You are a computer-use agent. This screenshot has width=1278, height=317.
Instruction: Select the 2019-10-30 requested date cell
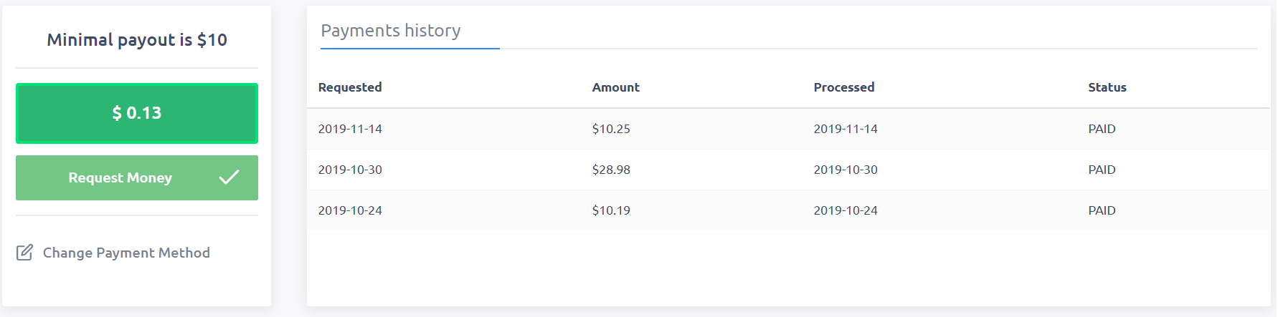click(x=350, y=170)
